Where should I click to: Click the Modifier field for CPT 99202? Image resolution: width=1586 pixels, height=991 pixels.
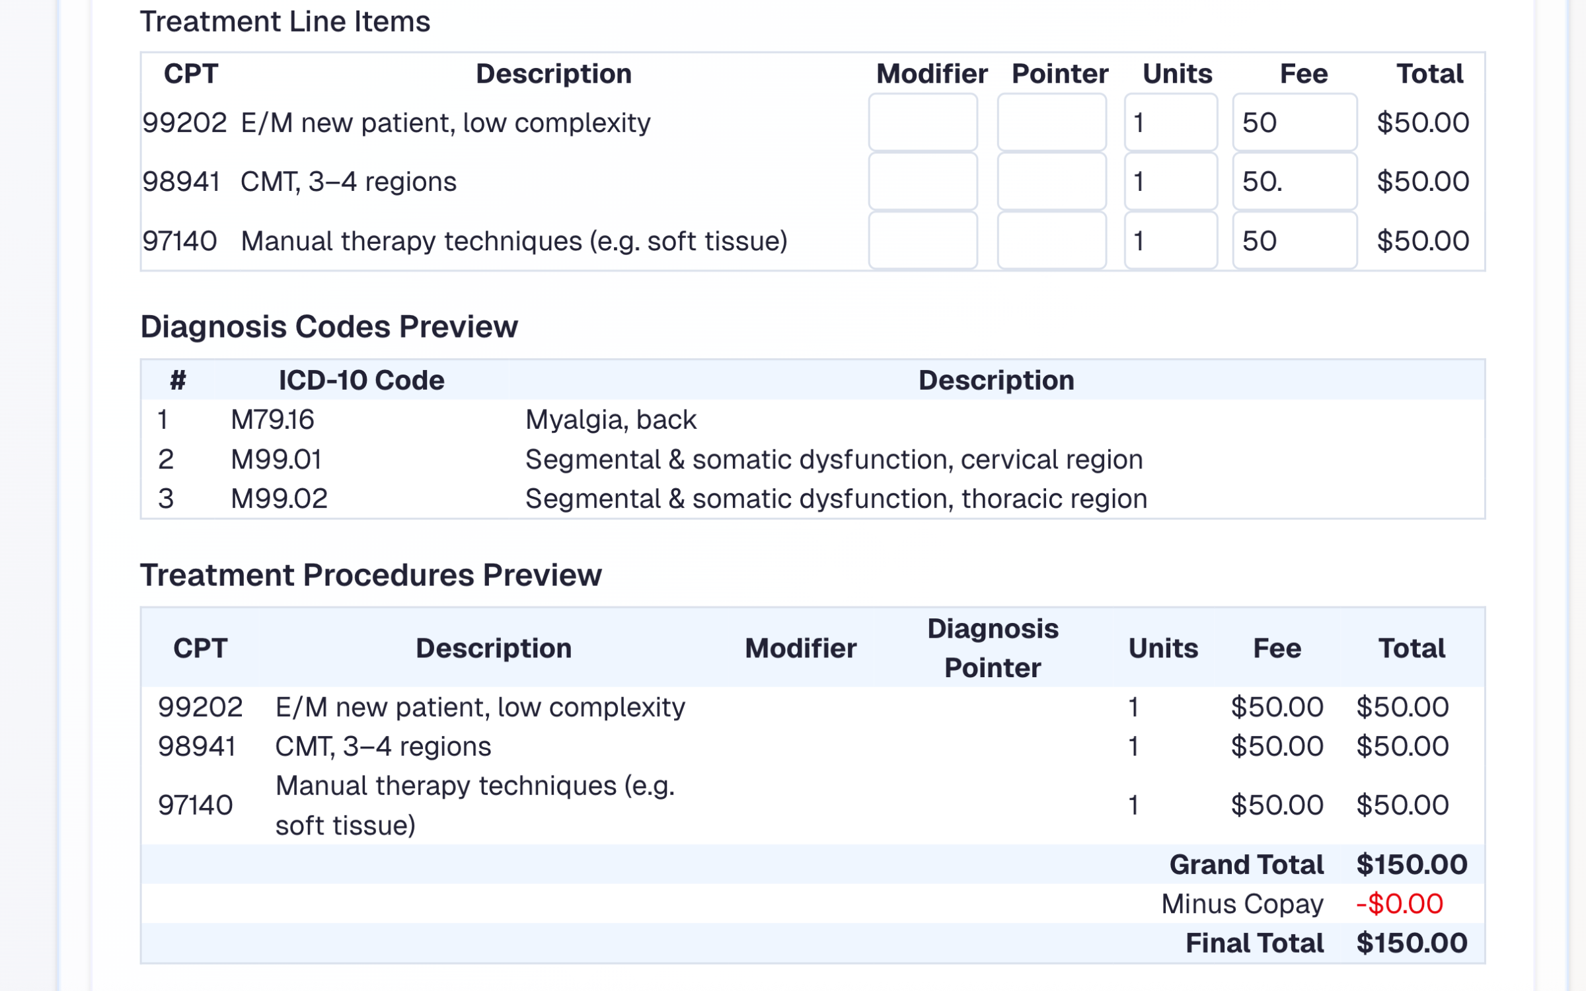(x=923, y=122)
